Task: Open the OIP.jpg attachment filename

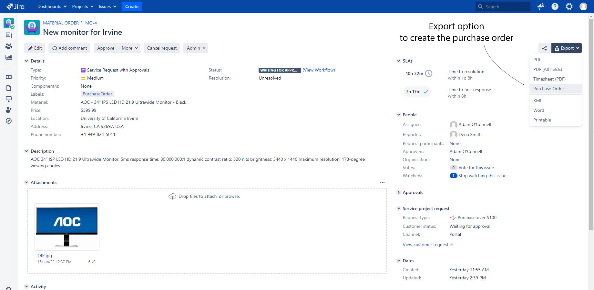Action: [45, 256]
